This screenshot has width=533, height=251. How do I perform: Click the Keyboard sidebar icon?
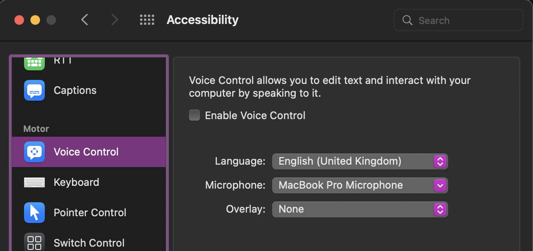[34, 182]
